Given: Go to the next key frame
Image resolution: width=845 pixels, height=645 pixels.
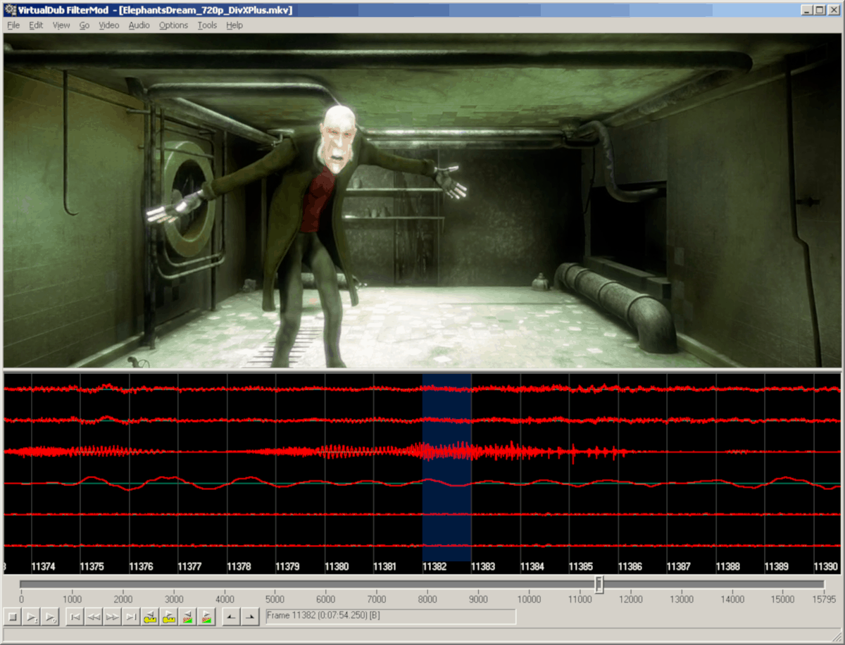Looking at the screenshot, I should [169, 618].
